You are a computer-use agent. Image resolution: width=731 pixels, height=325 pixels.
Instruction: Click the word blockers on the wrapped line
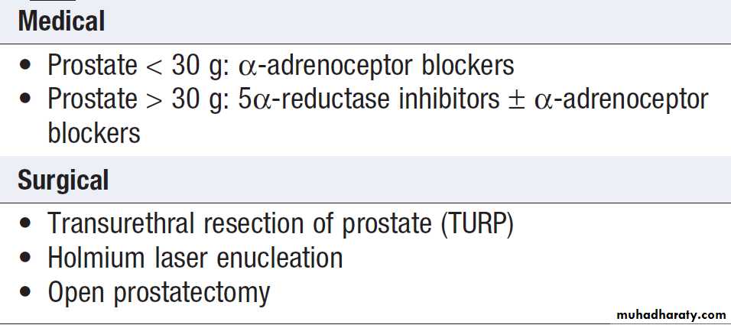(x=93, y=134)
